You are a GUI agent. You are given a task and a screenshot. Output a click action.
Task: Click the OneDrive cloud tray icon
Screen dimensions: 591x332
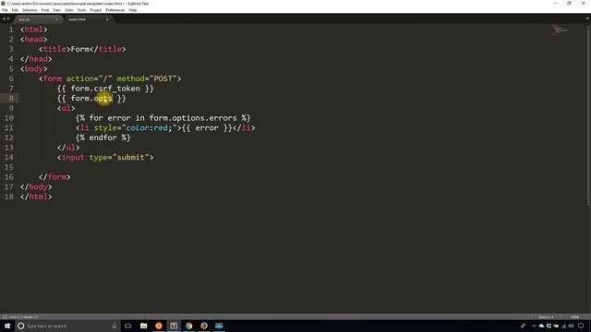tap(541, 326)
